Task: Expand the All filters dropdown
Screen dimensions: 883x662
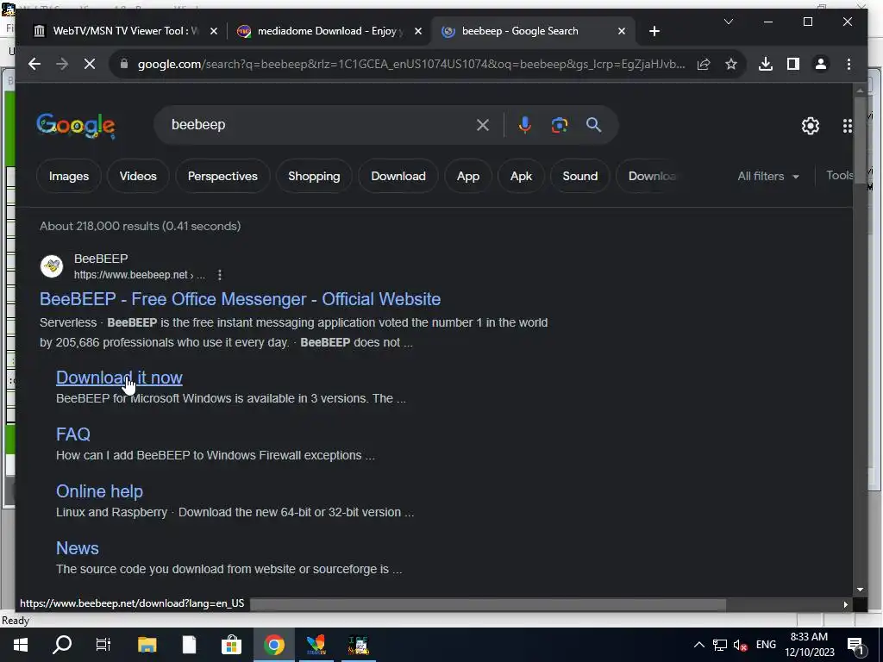Action: [768, 176]
